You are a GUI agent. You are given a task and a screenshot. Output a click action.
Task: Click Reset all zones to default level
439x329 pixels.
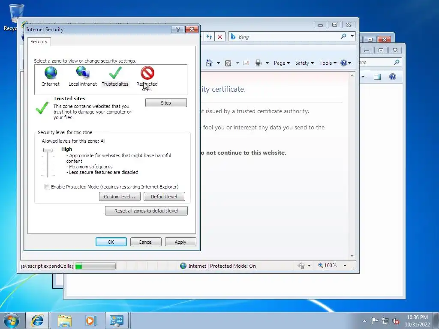[146, 211]
